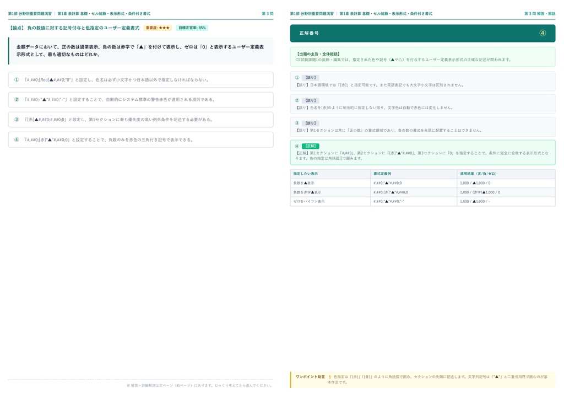Viewport: 564px width, 399px height.
Task: Click the 負数を▲表示 table cell
Action: tap(330, 183)
